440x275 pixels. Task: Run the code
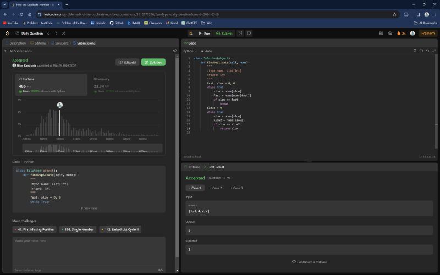[x=204, y=34]
